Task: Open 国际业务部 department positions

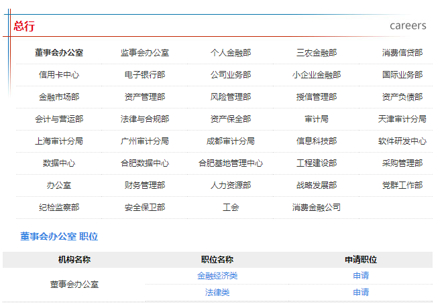Action: (402, 74)
